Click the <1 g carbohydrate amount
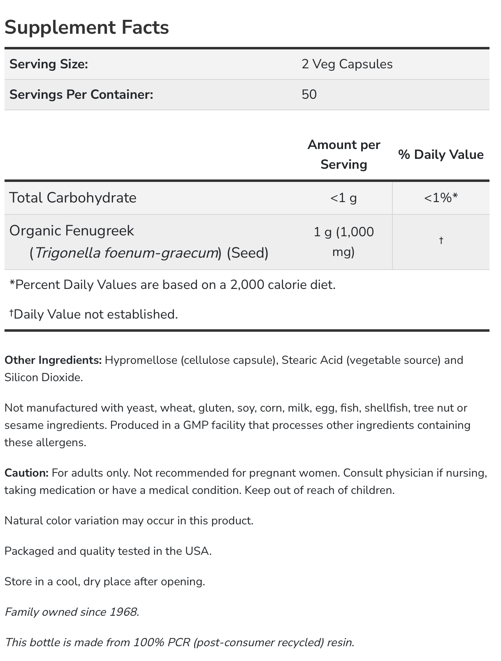The image size is (501, 661). pos(343,198)
